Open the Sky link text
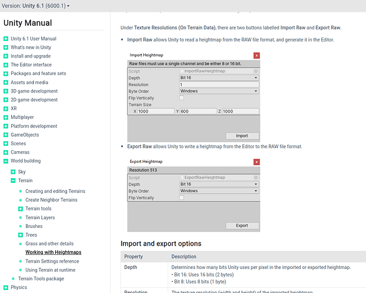Screen dimensions: 366x293 (x=22, y=172)
